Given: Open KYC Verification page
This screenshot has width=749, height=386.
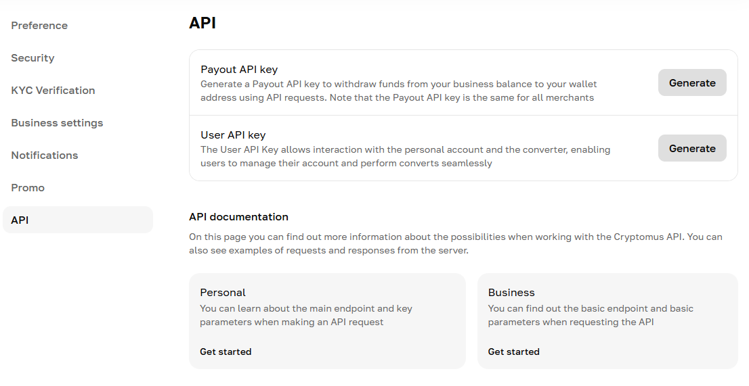Looking at the screenshot, I should [53, 91].
